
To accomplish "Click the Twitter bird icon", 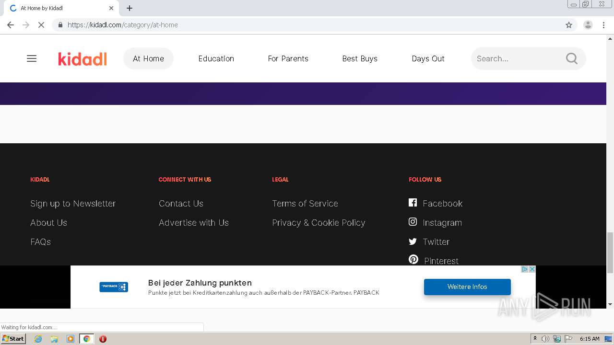I will (413, 241).
